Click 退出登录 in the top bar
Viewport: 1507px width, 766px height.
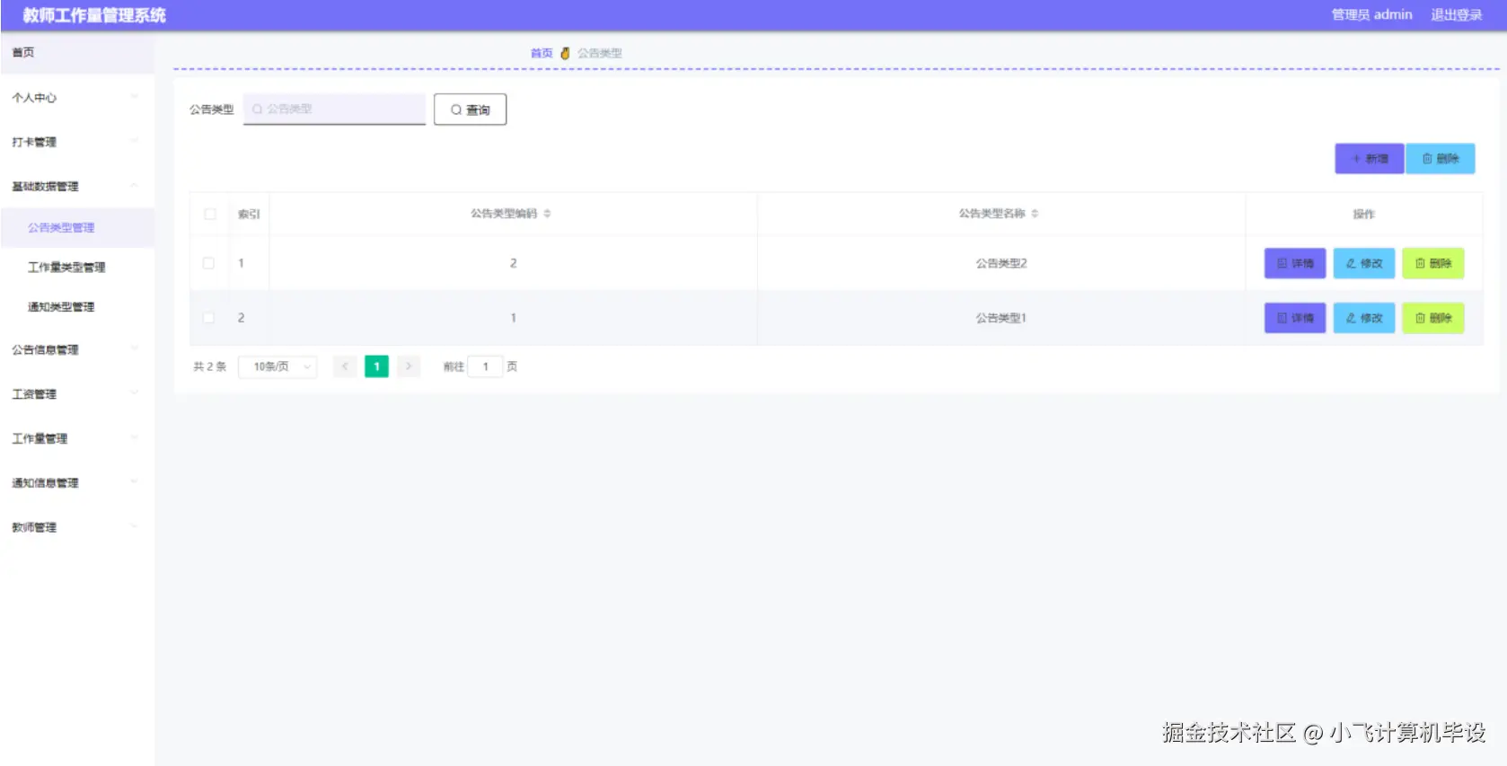point(1456,14)
